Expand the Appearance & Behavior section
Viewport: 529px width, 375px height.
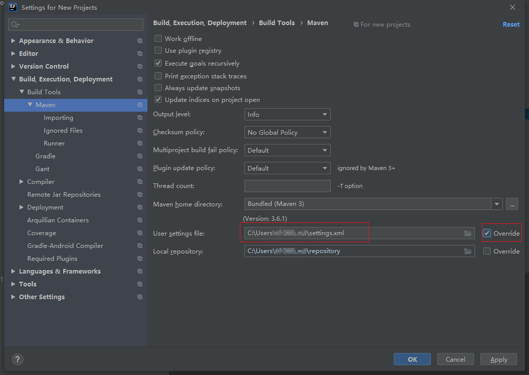[x=13, y=41]
